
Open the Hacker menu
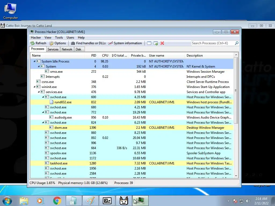36,38
